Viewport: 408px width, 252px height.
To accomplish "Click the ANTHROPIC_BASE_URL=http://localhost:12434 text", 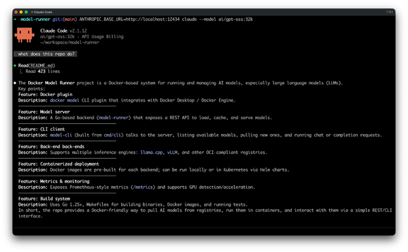I will [129, 19].
